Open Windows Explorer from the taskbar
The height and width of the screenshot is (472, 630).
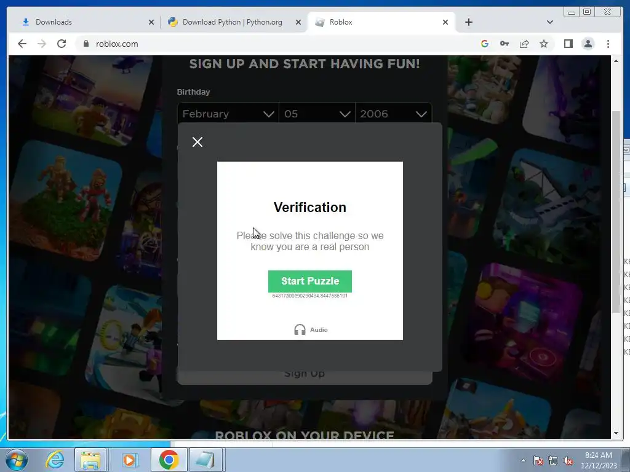click(x=90, y=460)
